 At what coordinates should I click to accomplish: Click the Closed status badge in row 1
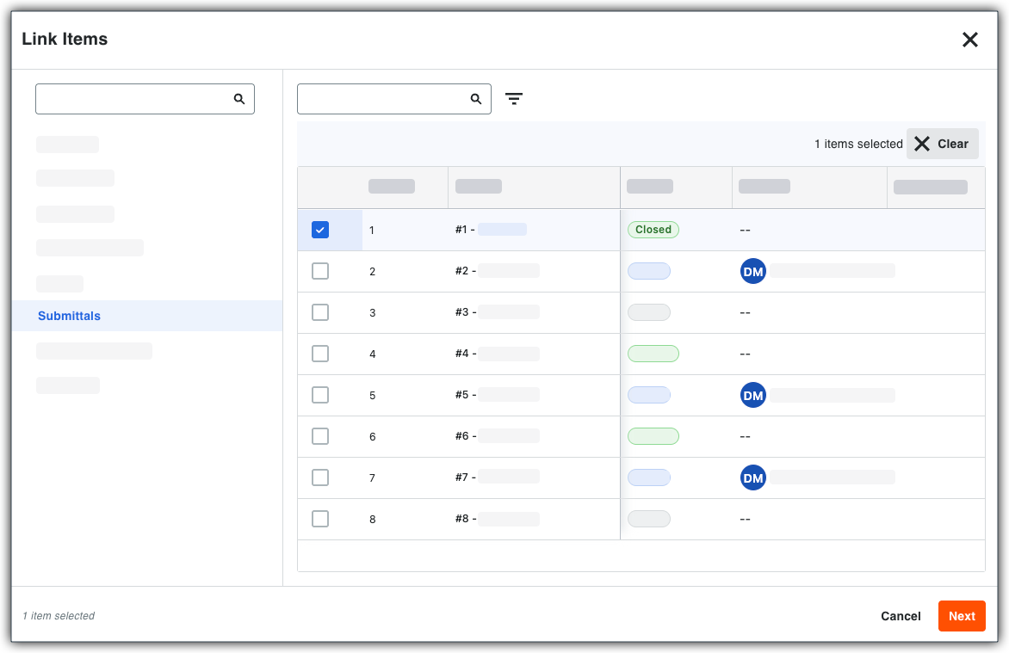(653, 230)
